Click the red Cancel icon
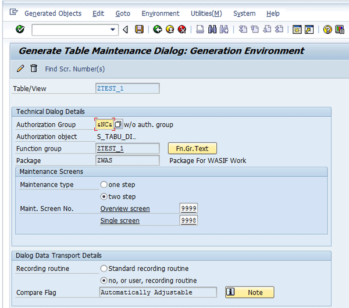Screen dimensions: 349x308 coord(181,29)
